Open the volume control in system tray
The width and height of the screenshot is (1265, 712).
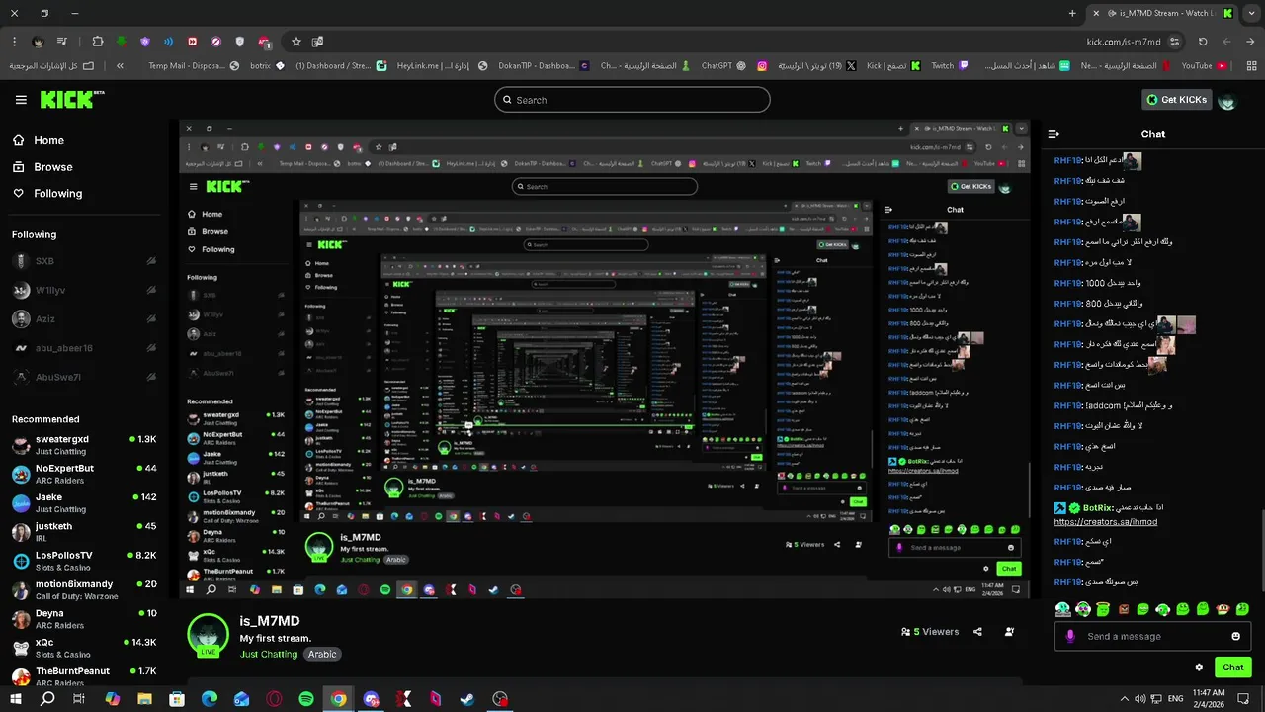1141,699
